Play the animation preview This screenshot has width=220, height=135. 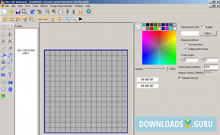(x=81, y=19)
